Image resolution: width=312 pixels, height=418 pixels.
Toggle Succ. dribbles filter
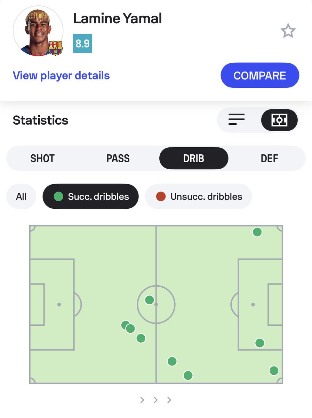click(90, 196)
